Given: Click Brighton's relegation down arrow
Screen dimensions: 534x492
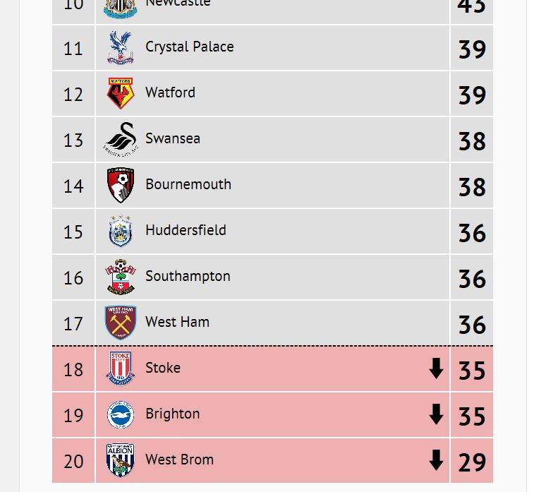Looking at the screenshot, I should point(436,414).
